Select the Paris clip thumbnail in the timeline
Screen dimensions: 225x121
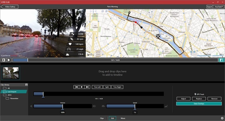(11, 73)
